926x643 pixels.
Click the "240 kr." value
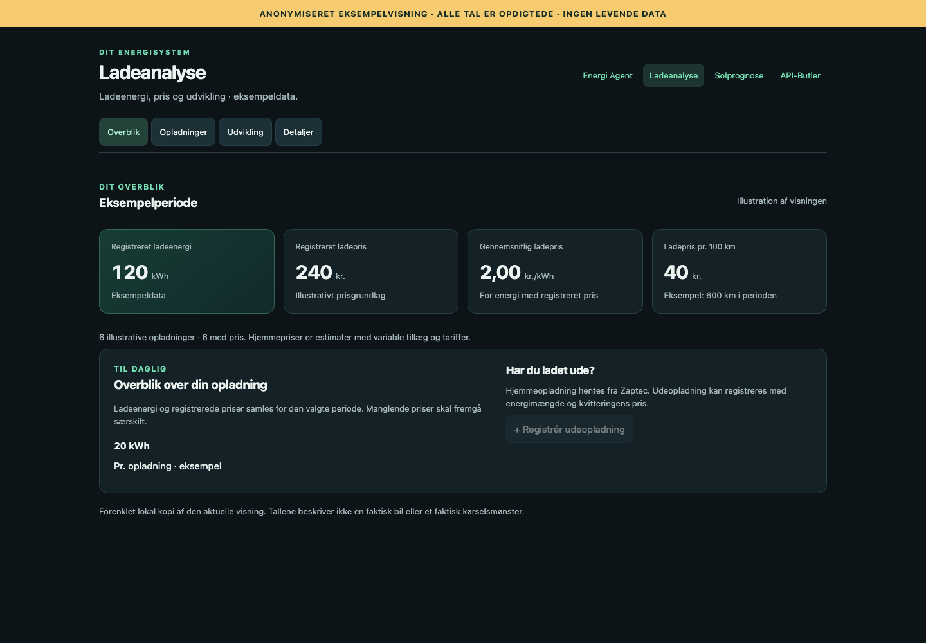click(320, 273)
